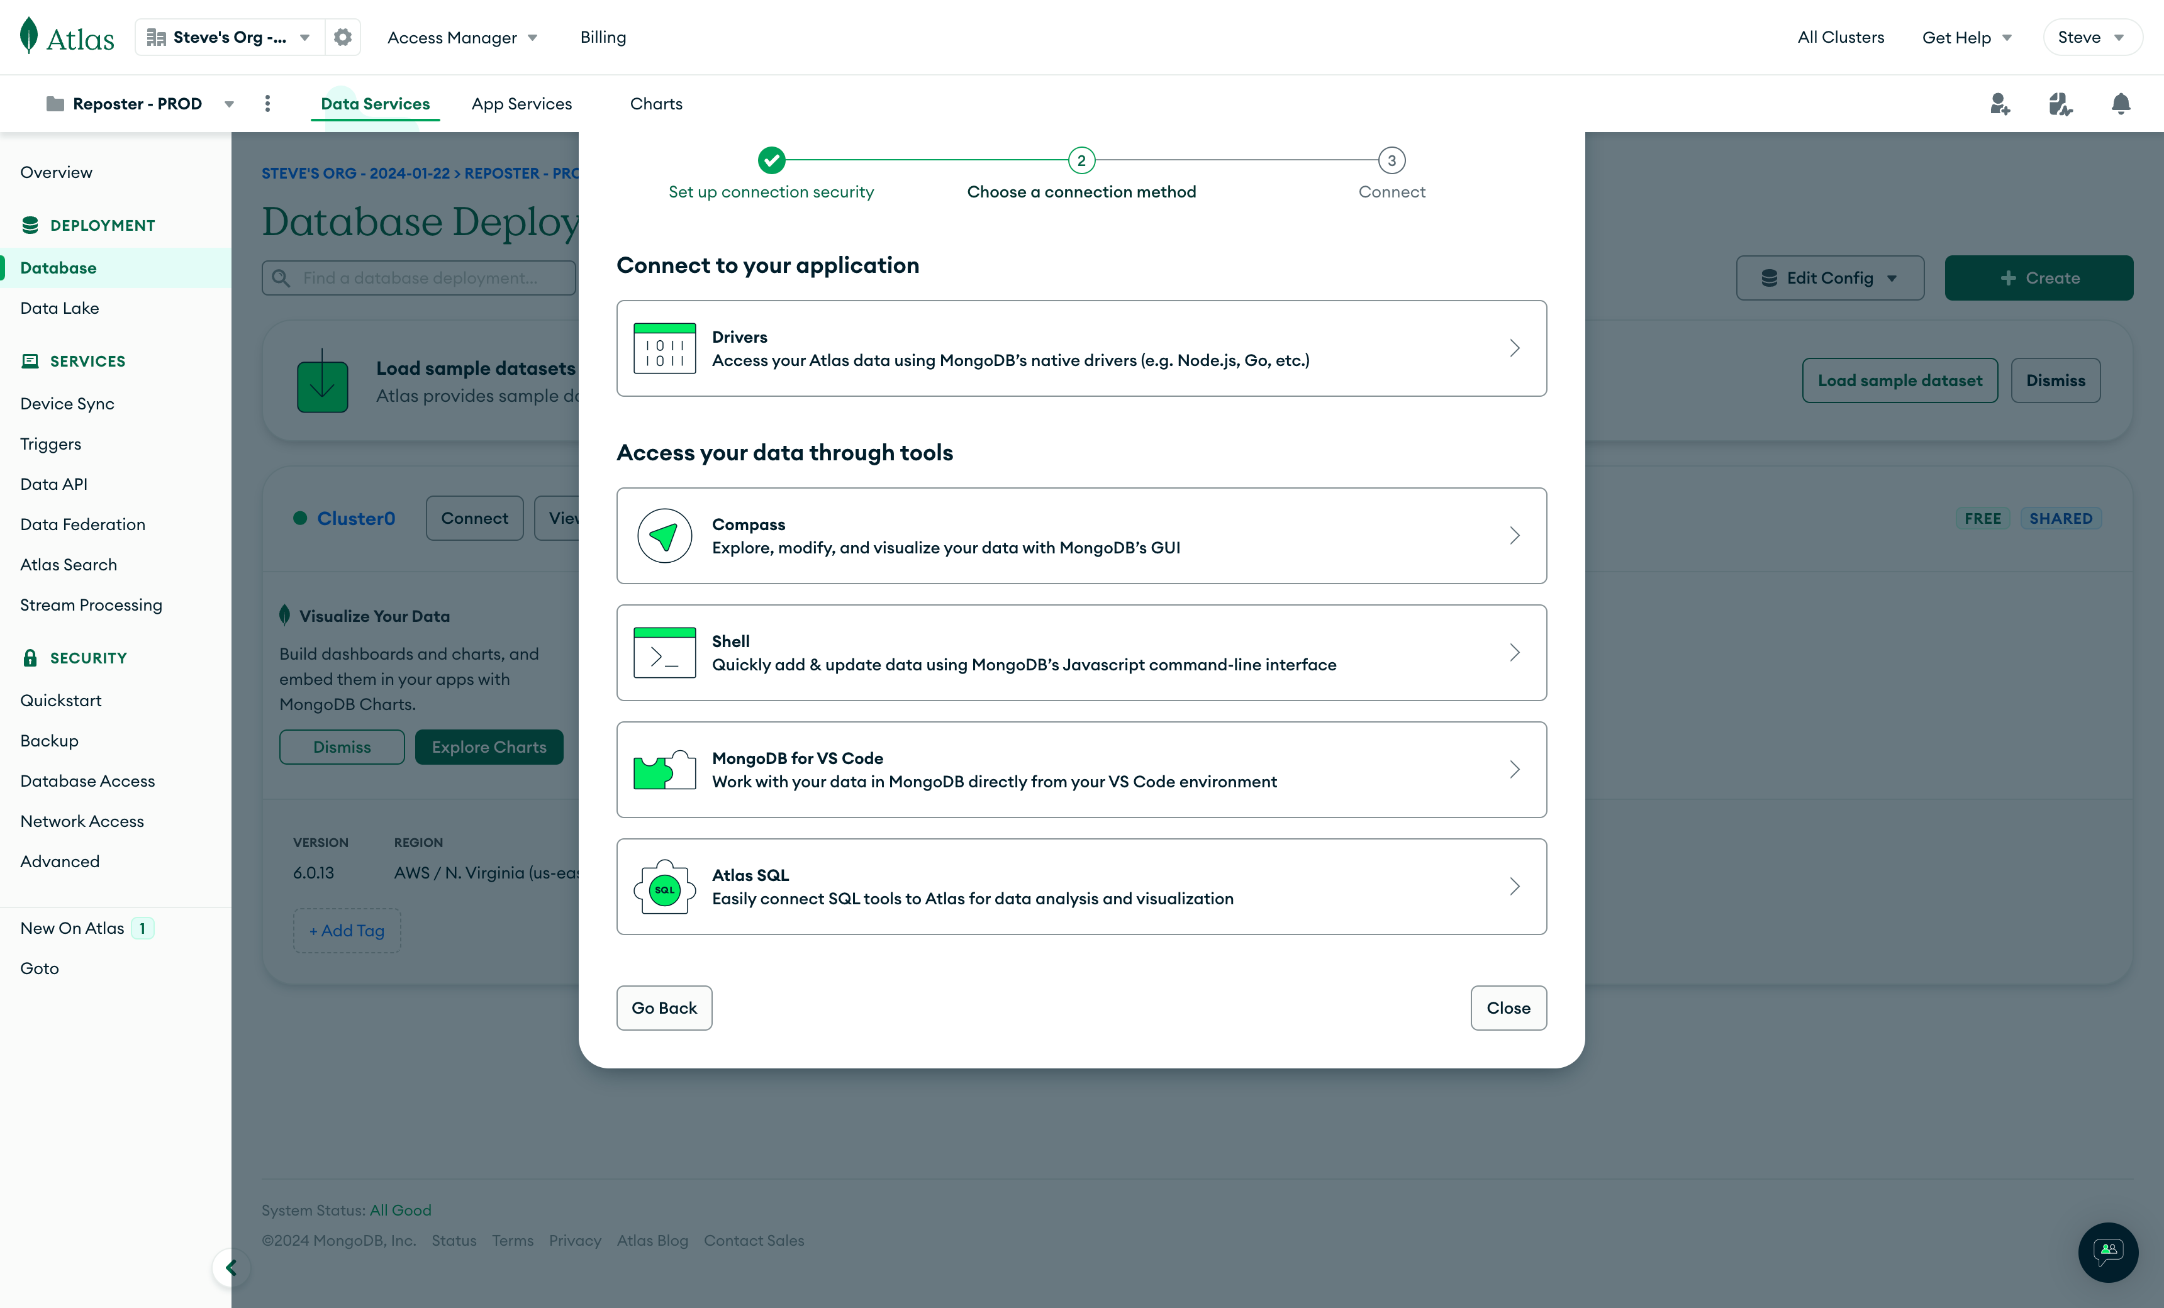
Task: Click the Atlas Blog footer link
Action: coord(652,1241)
